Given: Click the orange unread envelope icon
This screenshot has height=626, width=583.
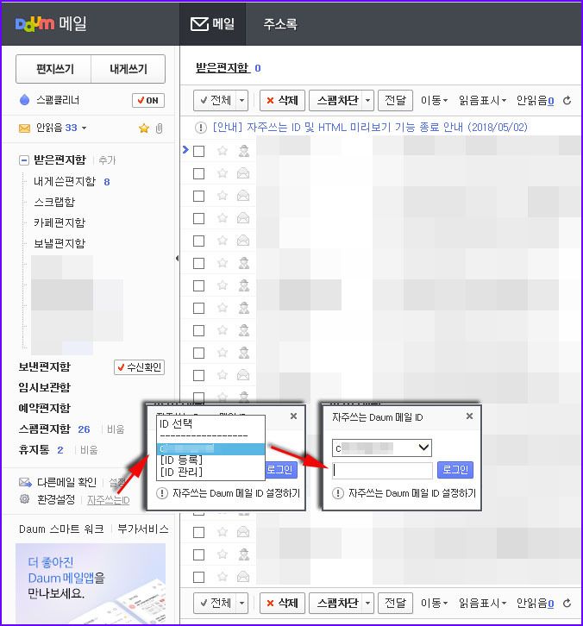Looking at the screenshot, I should point(24,128).
